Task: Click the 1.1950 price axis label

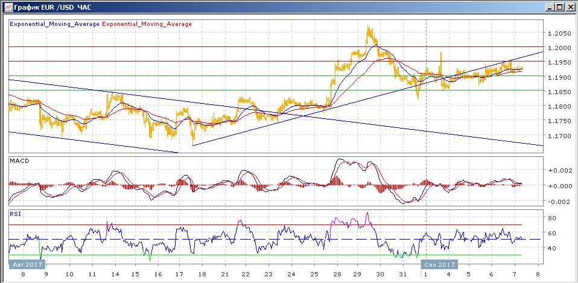Action: tap(558, 63)
